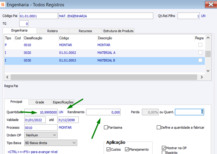This screenshot has height=154, width=217.
Task: Click the Descrição column header
Action: click(x=105, y=38)
